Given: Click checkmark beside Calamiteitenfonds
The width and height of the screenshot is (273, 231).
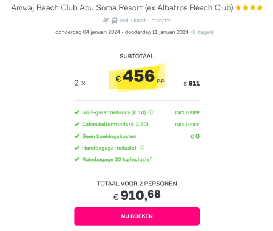Looking at the screenshot, I should 77,124.
